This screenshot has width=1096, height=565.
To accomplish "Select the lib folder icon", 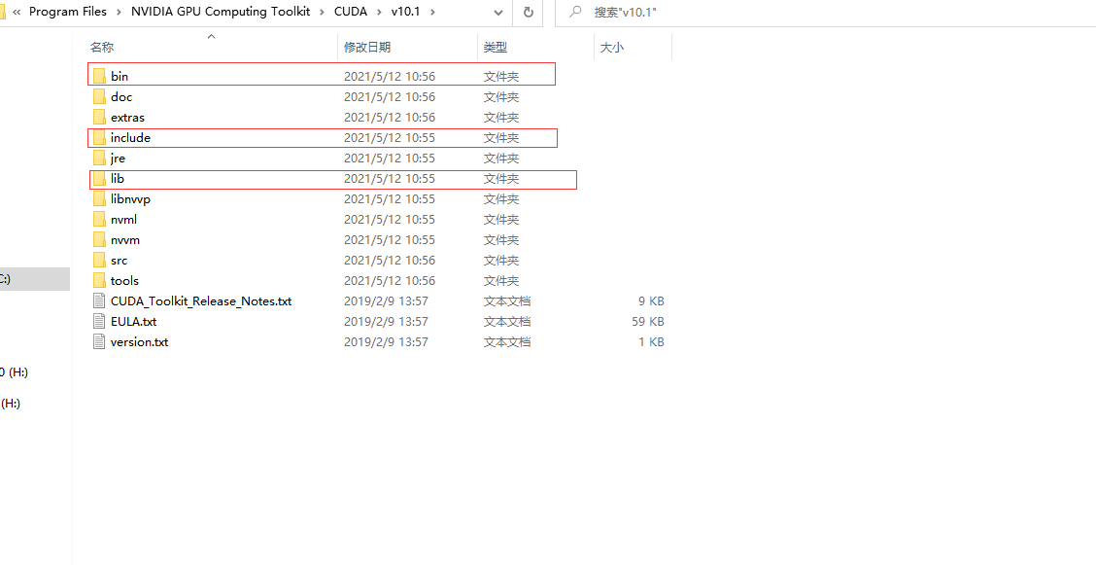I will [x=99, y=178].
